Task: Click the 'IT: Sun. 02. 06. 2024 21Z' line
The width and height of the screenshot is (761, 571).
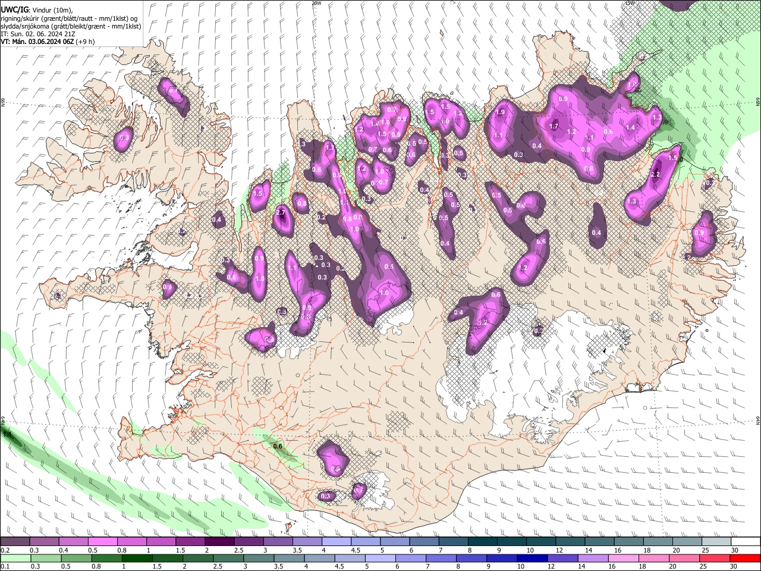Action: click(37, 34)
